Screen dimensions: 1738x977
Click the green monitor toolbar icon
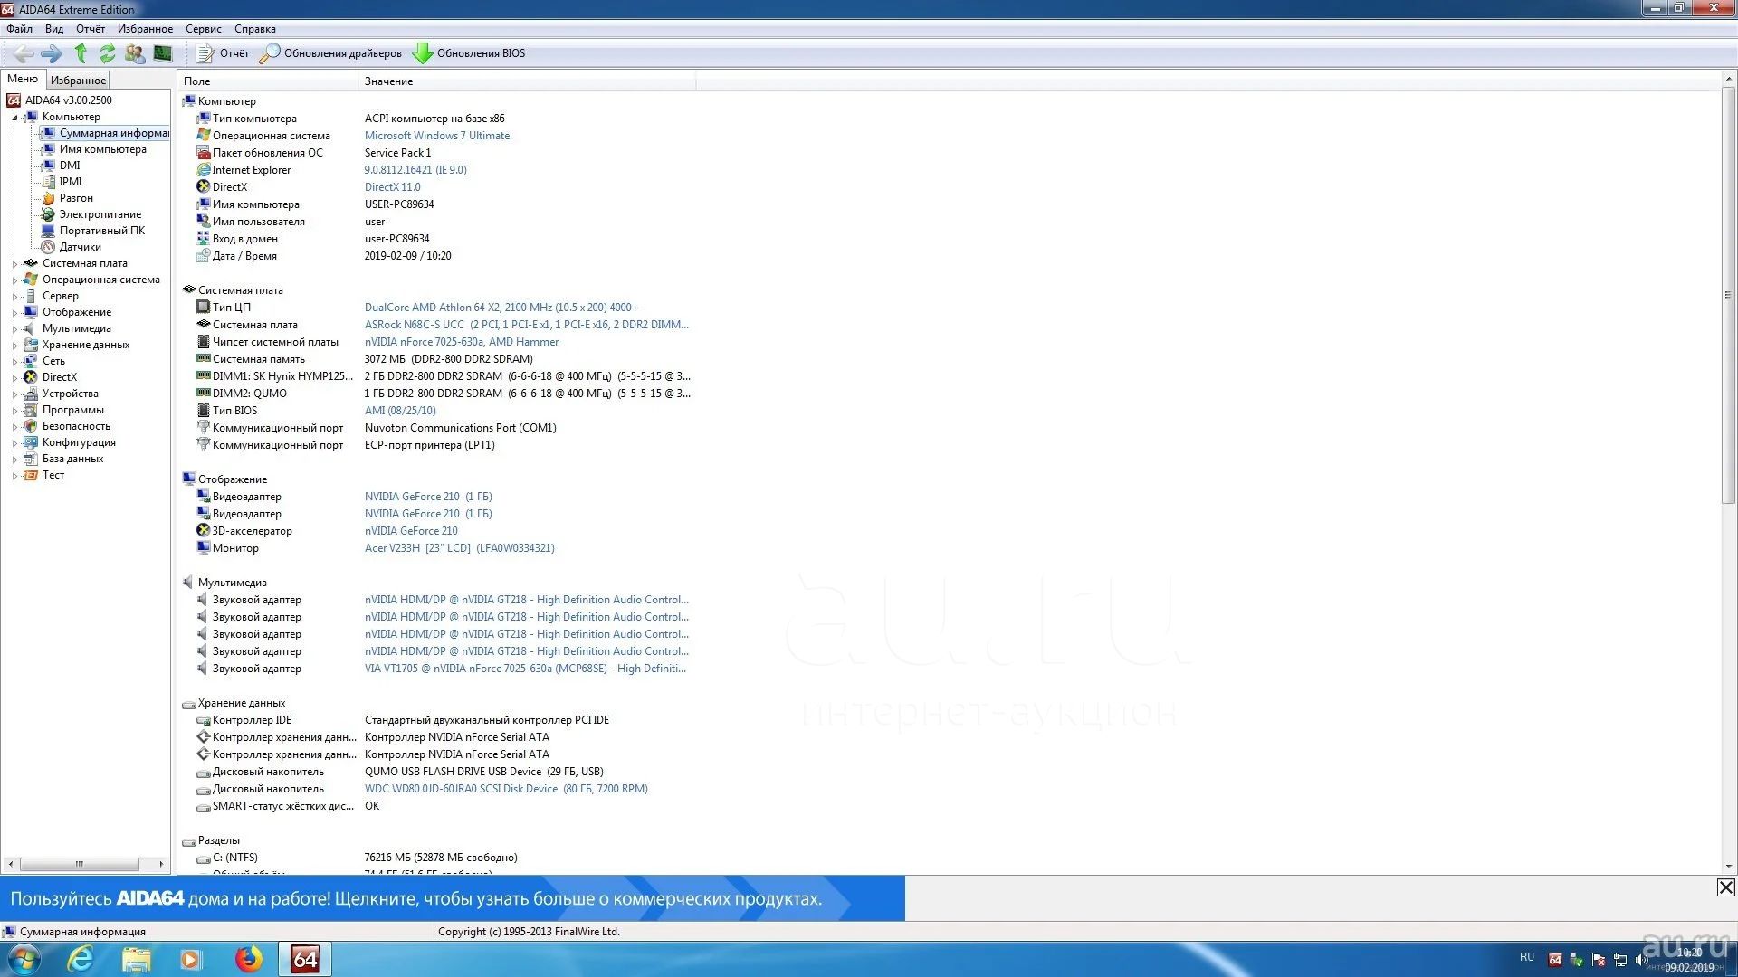(x=163, y=53)
